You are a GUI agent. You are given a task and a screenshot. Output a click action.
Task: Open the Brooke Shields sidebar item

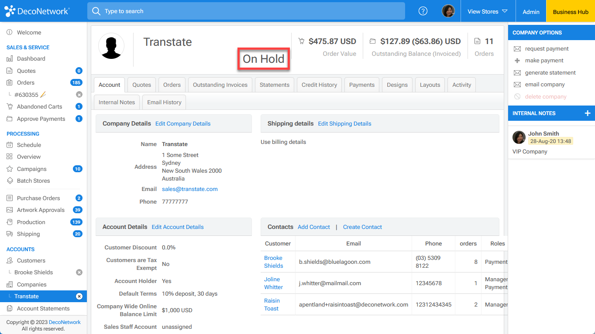[34, 273]
